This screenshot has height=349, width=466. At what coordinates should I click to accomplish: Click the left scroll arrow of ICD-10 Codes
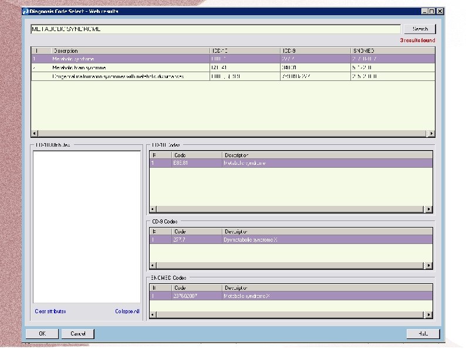point(153,209)
